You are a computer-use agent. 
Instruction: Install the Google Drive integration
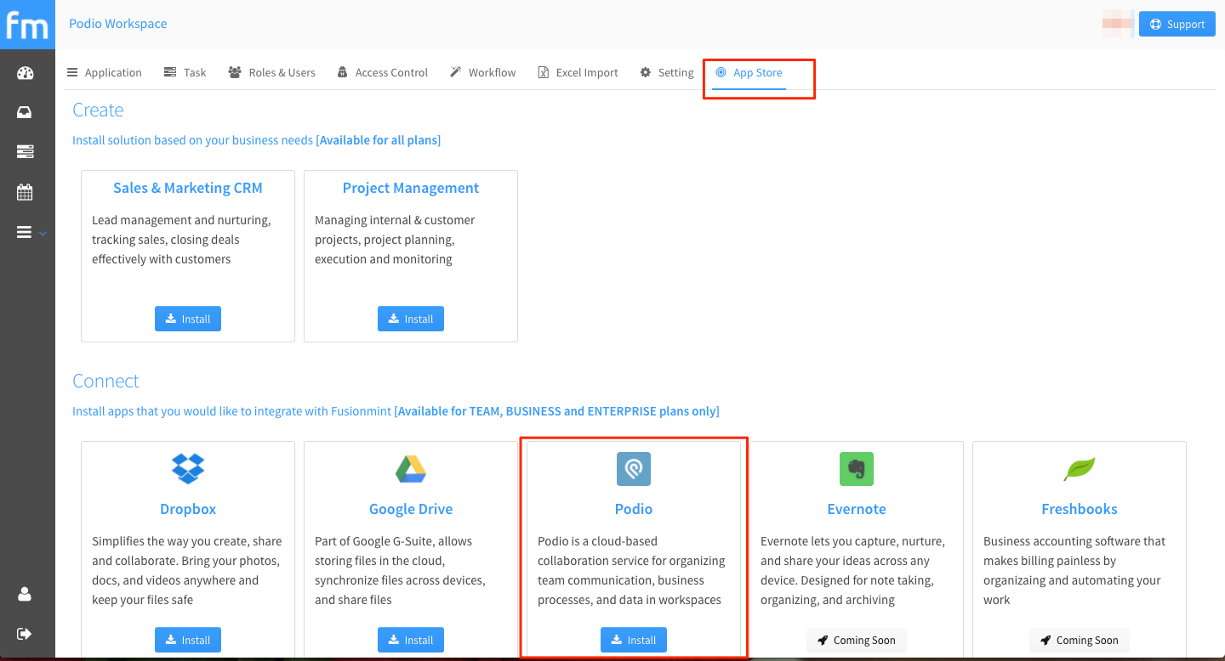411,640
